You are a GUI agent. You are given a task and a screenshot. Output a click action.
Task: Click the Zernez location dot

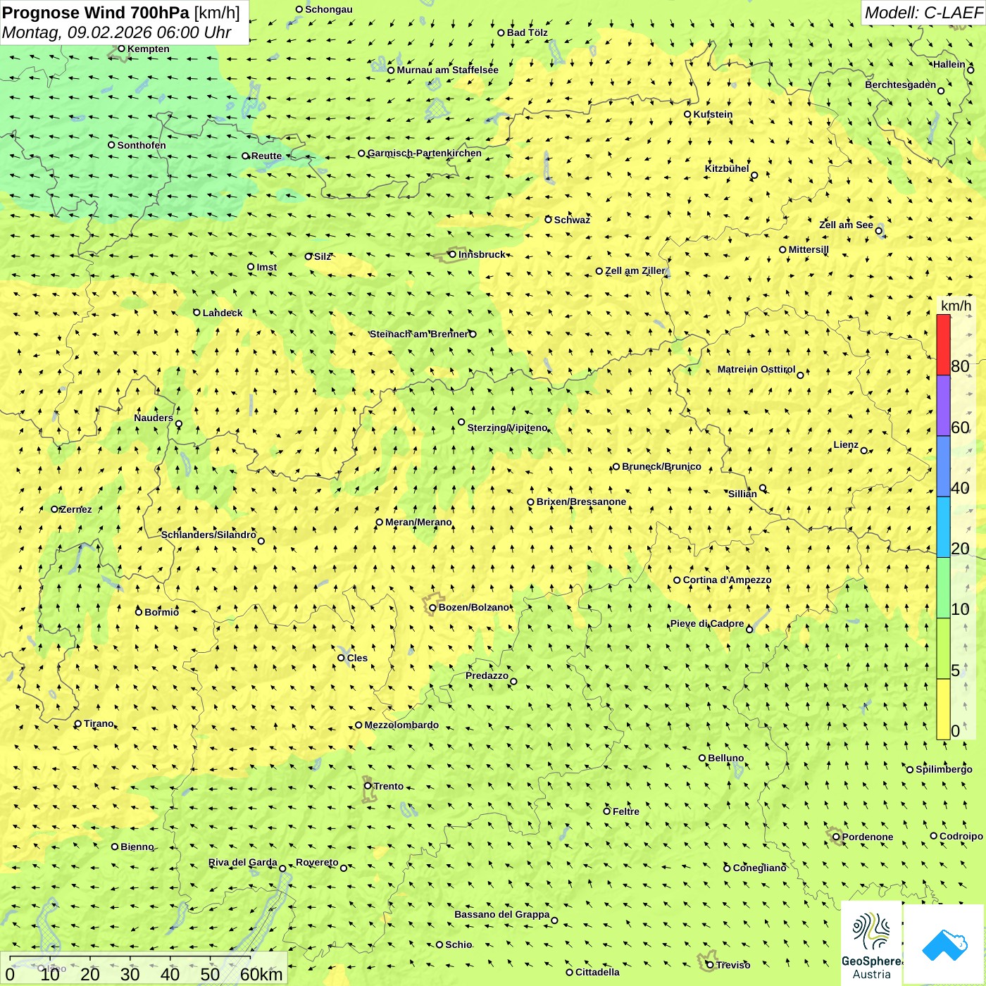(54, 509)
